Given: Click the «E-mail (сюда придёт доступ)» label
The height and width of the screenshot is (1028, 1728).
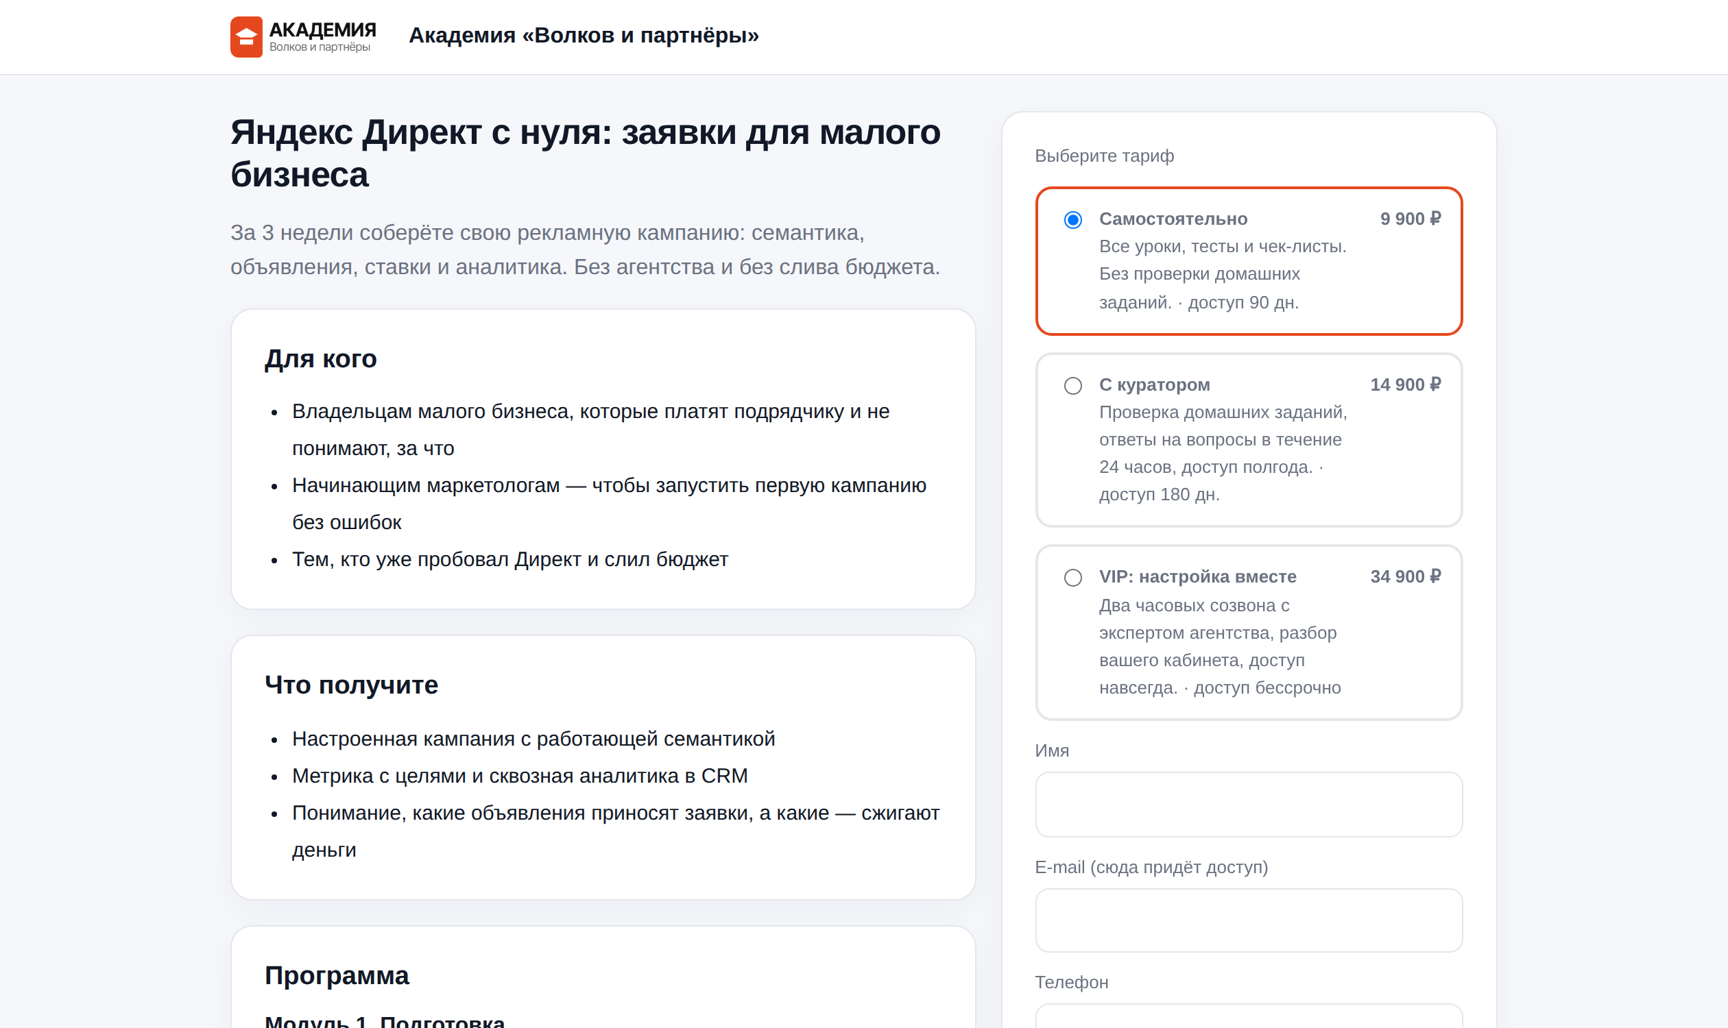Looking at the screenshot, I should 1151,867.
